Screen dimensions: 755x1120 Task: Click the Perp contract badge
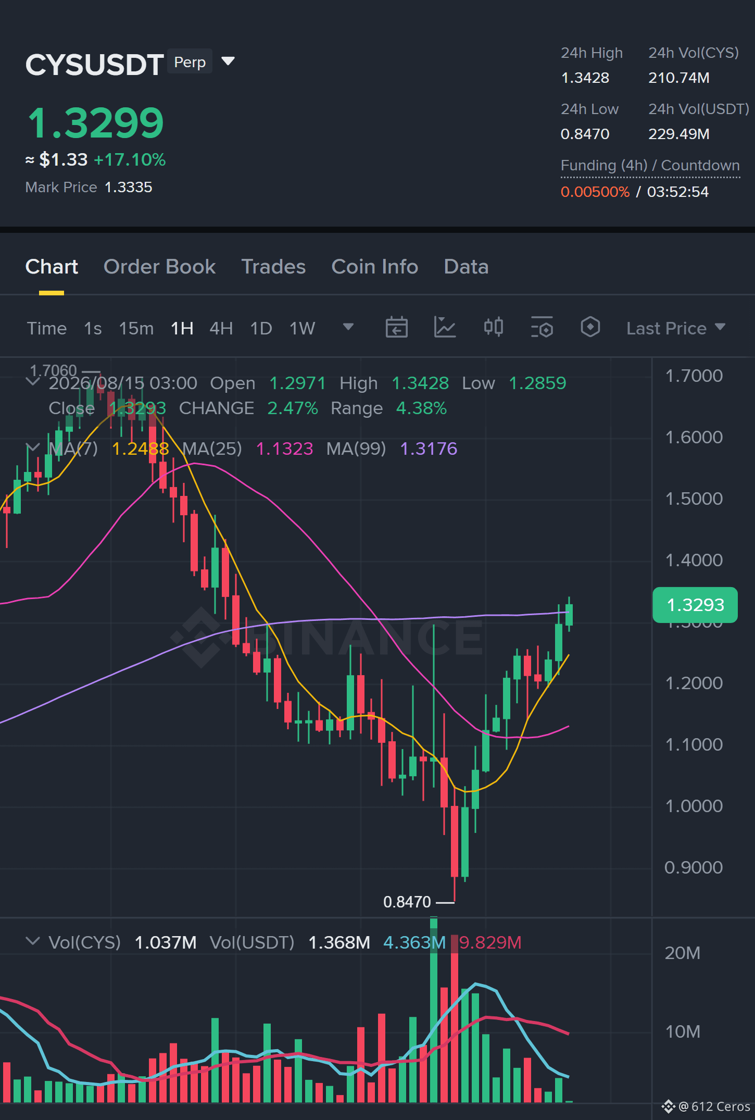(x=190, y=62)
